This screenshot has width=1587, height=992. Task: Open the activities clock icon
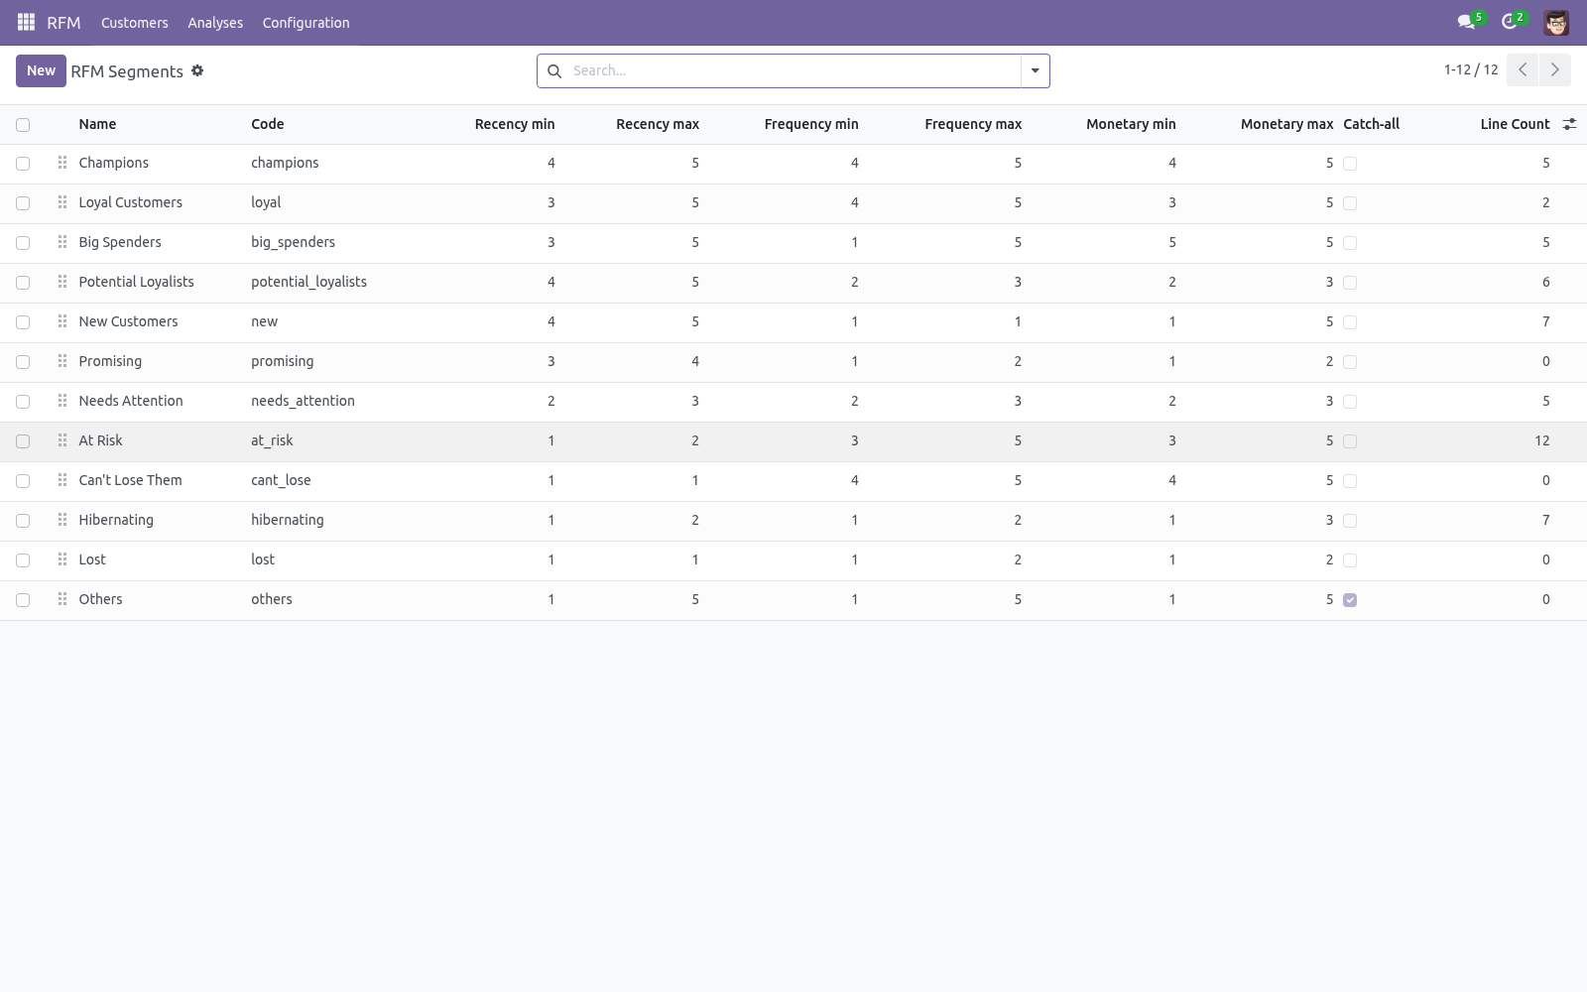point(1510,22)
